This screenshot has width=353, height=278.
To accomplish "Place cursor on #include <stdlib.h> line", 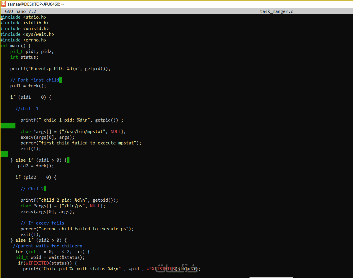I will (25, 23).
